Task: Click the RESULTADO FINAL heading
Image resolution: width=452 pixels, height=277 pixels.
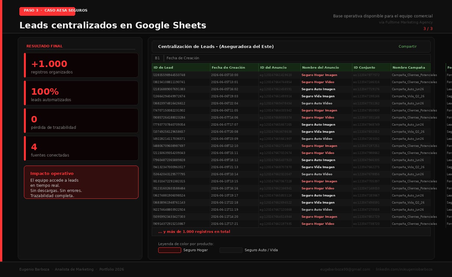Action: (x=45, y=46)
